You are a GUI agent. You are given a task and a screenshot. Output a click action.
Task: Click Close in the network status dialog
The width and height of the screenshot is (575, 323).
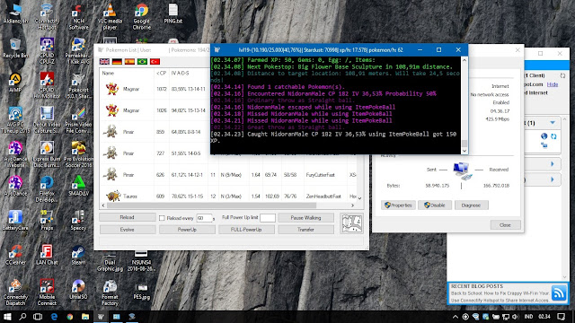pos(505,225)
